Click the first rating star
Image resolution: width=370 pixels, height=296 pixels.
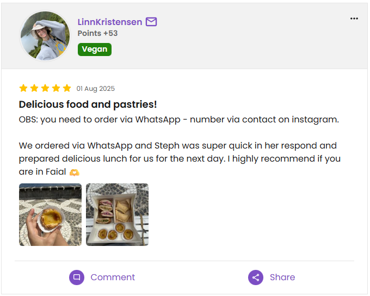pyautogui.click(x=23, y=88)
